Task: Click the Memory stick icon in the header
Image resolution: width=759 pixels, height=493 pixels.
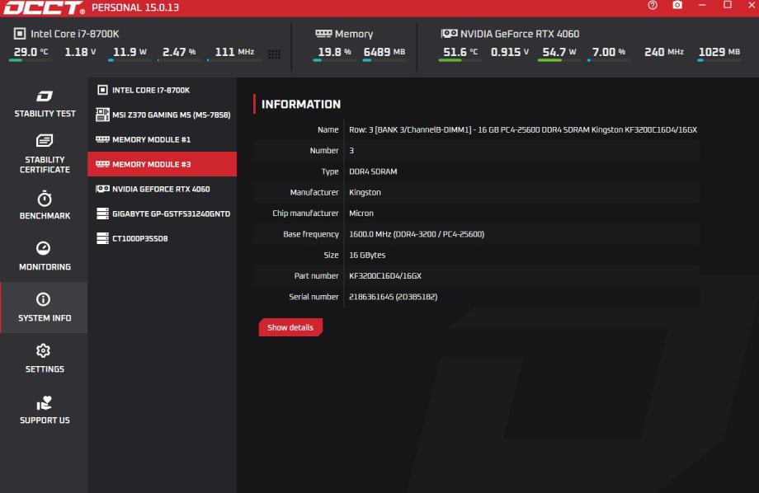Action: pos(323,33)
